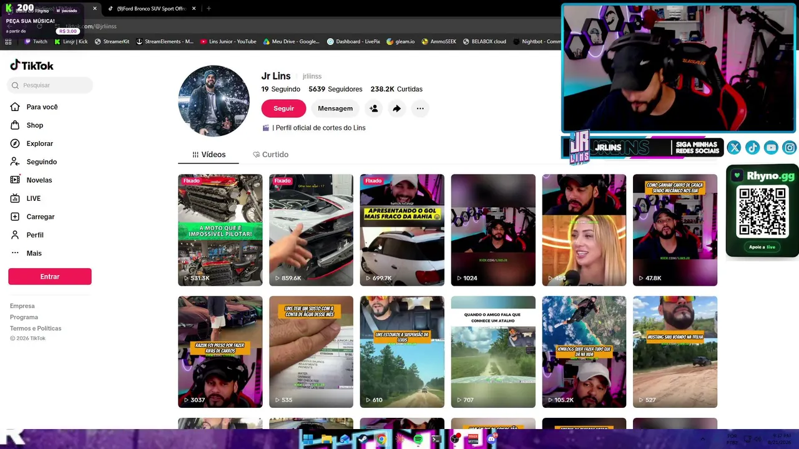Viewport: 799px width, 449px height.
Task: Click the Instagram social icon in overlay
Action: tap(790, 148)
